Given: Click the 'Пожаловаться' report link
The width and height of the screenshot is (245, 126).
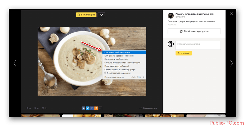Looking at the screenshot, I should (x=148, y=108).
